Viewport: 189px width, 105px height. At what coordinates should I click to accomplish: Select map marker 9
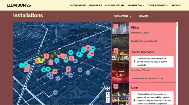coord(68,69)
